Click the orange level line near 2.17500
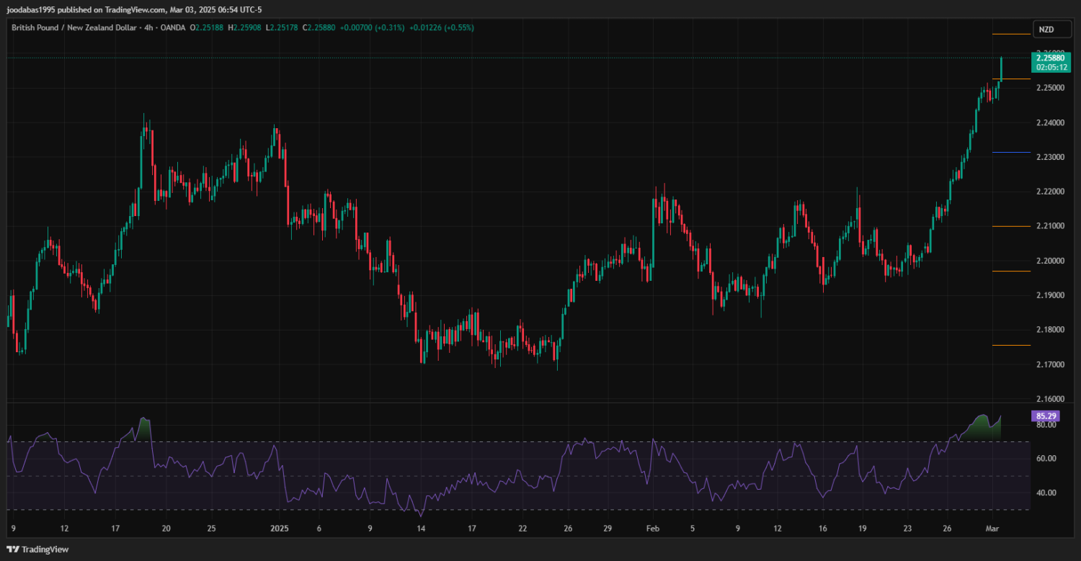Viewport: 1081px width, 561px height. tap(1011, 345)
